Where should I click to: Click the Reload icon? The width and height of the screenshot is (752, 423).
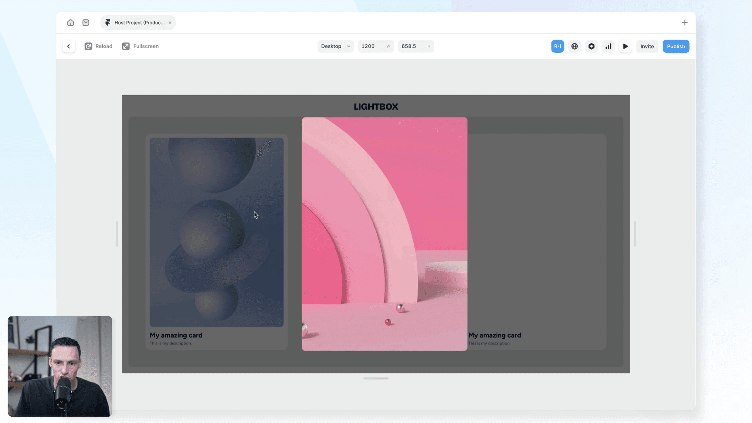click(x=88, y=46)
